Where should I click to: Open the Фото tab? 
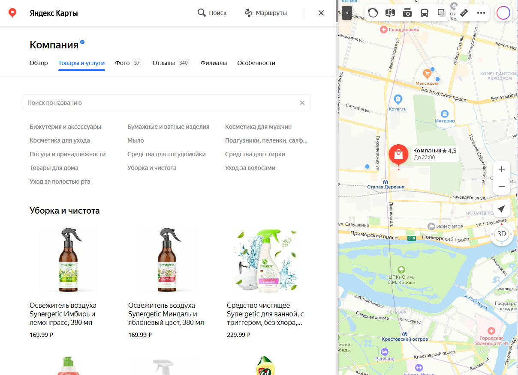128,63
